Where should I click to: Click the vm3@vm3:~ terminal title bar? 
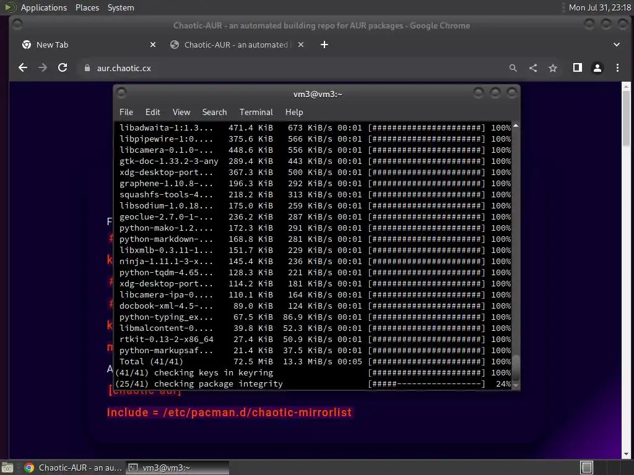point(318,94)
